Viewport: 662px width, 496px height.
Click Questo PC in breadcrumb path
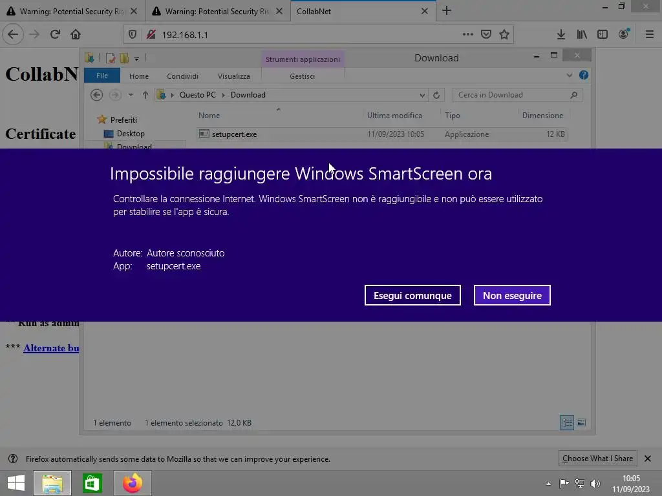tap(198, 95)
